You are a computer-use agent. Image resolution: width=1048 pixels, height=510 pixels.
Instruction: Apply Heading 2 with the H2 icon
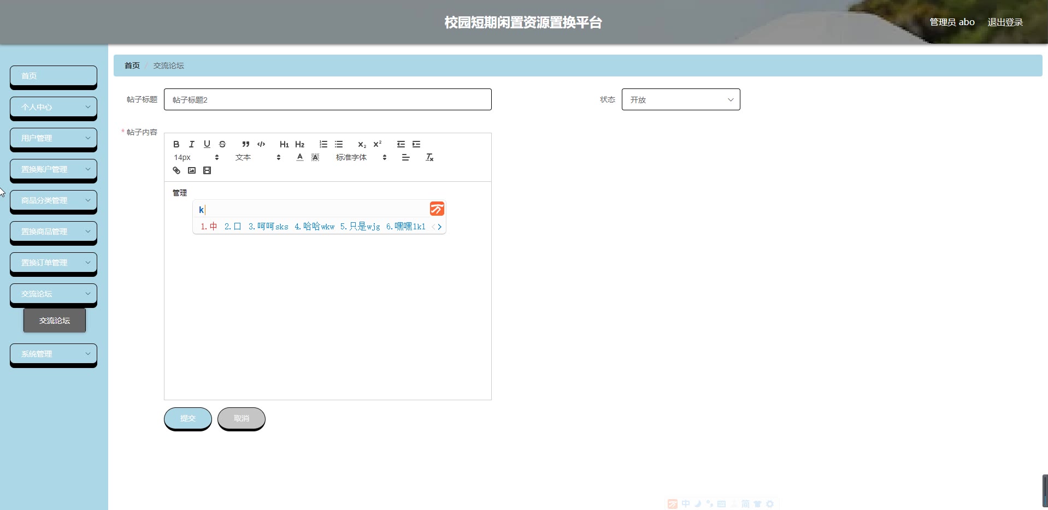coord(299,144)
